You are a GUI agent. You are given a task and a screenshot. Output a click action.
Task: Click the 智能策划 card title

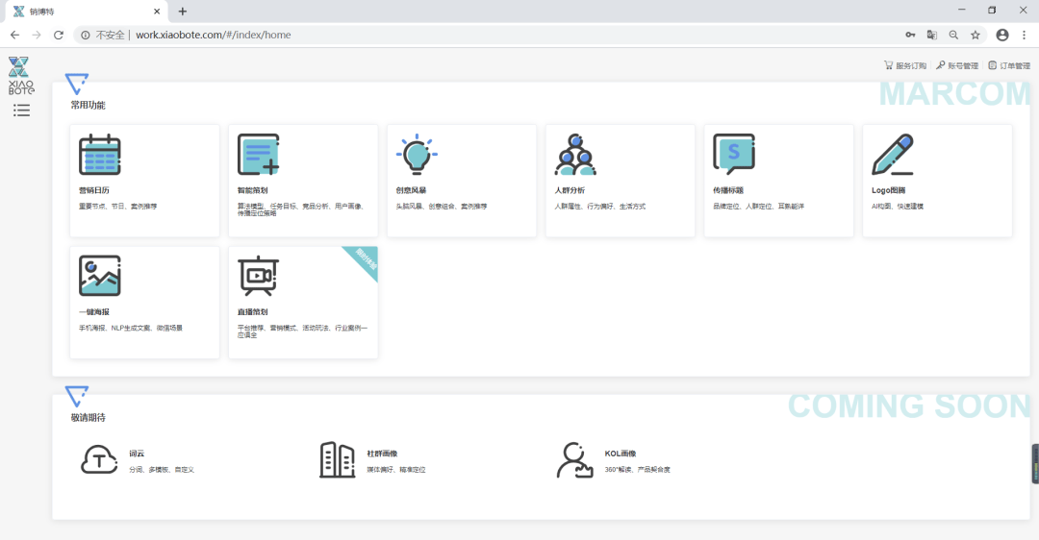point(252,190)
